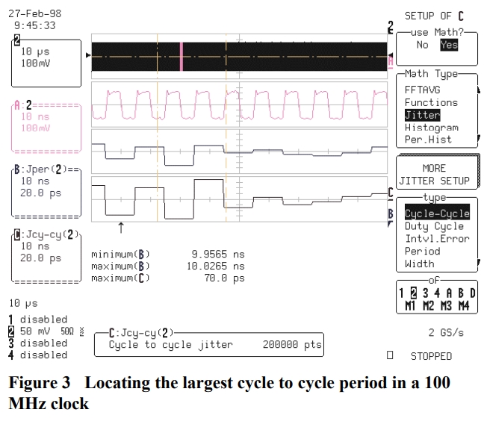The image size is (484, 424).
Task: Choose FFTAVG math type
Action: coord(423,90)
